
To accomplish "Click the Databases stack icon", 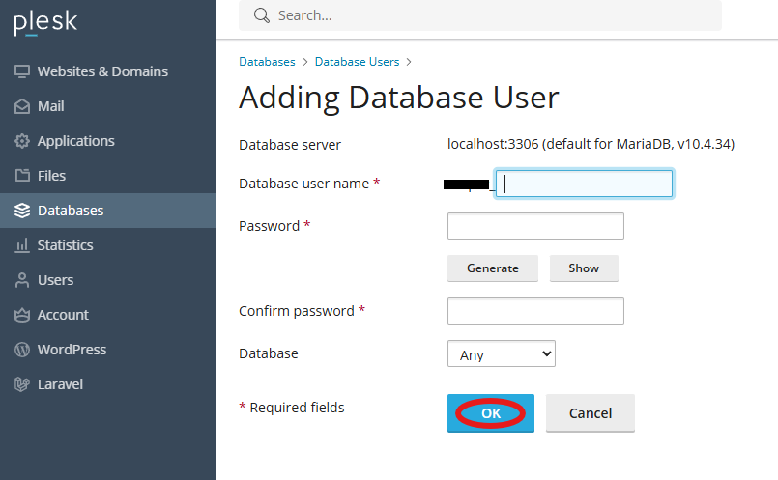I will (22, 211).
